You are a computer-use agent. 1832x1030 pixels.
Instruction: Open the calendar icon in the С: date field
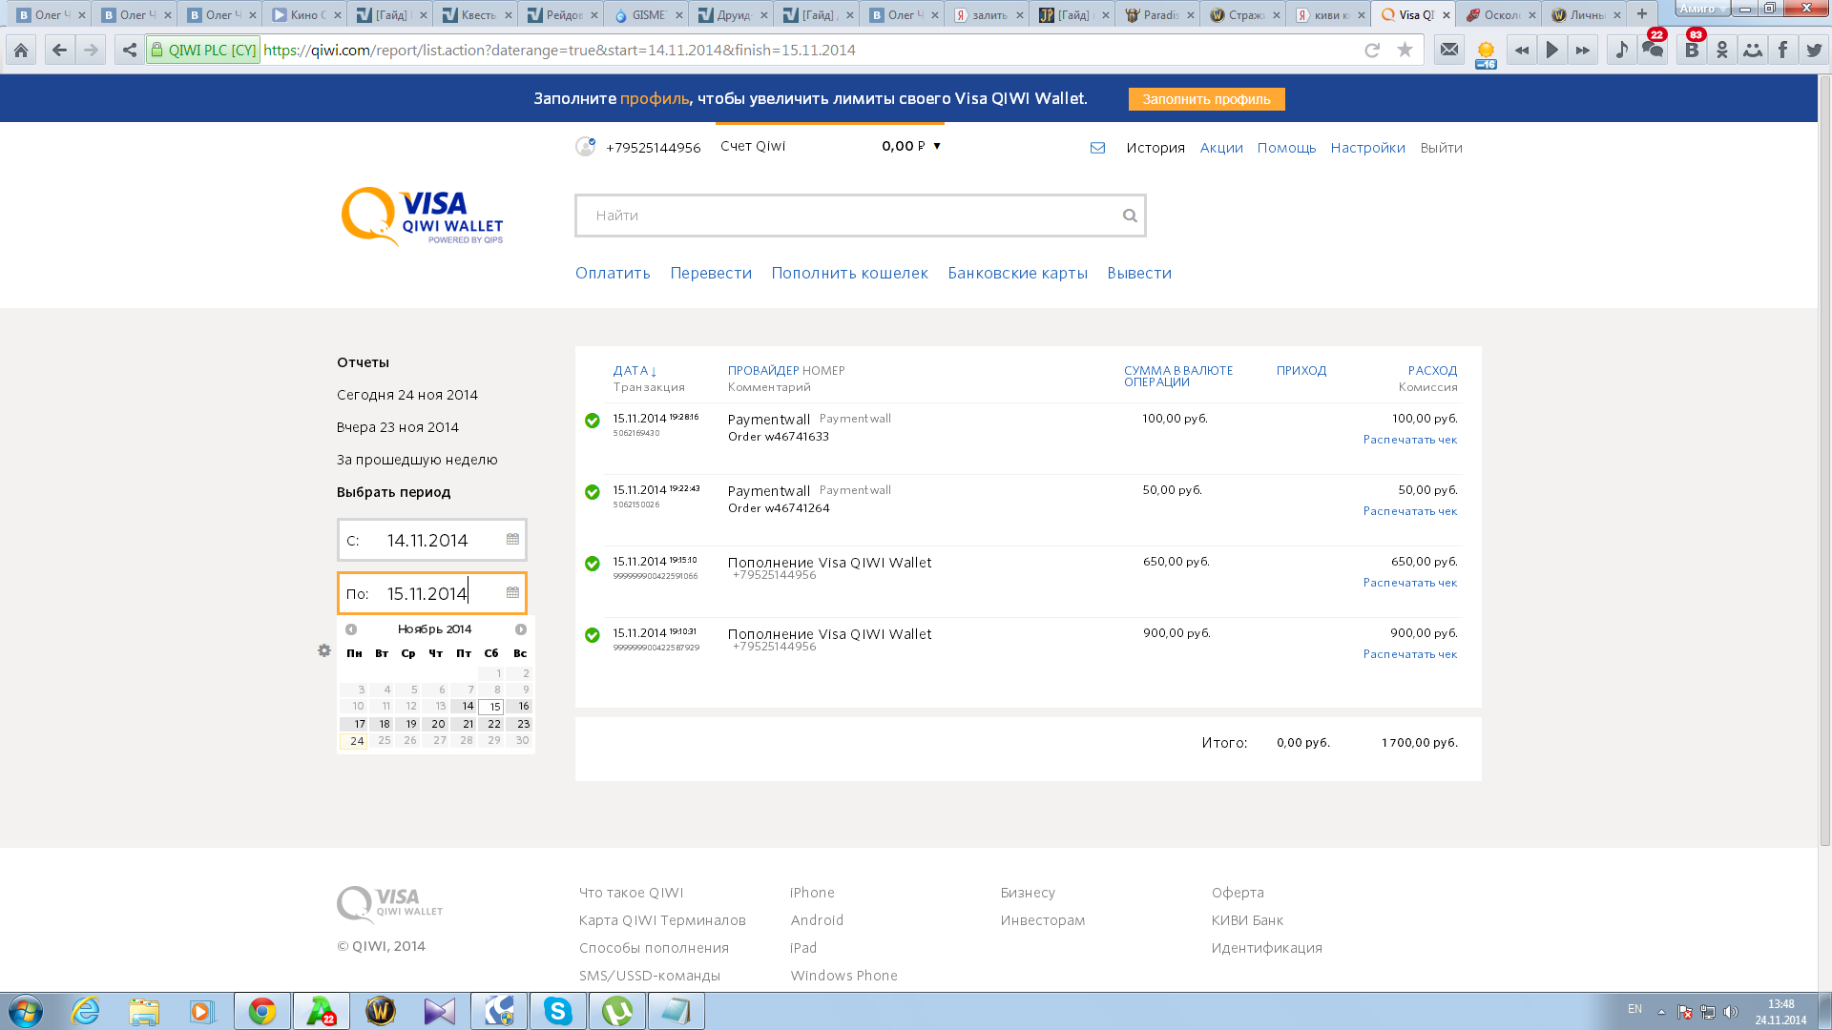(512, 539)
